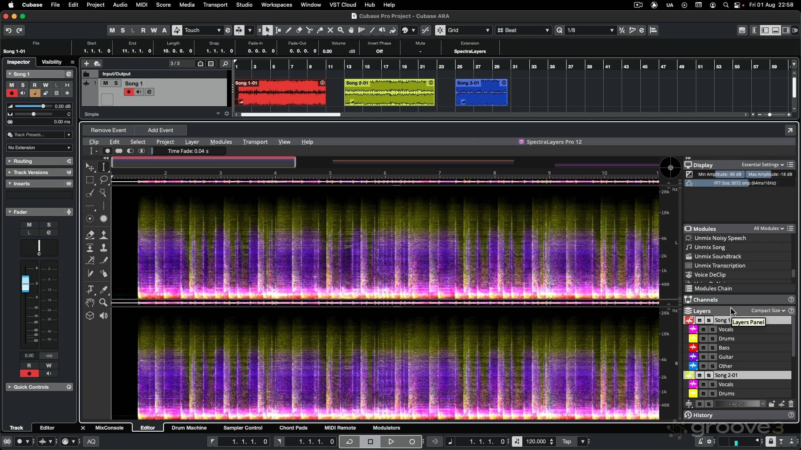Open the All Modules filter dropdown

[x=768, y=228]
